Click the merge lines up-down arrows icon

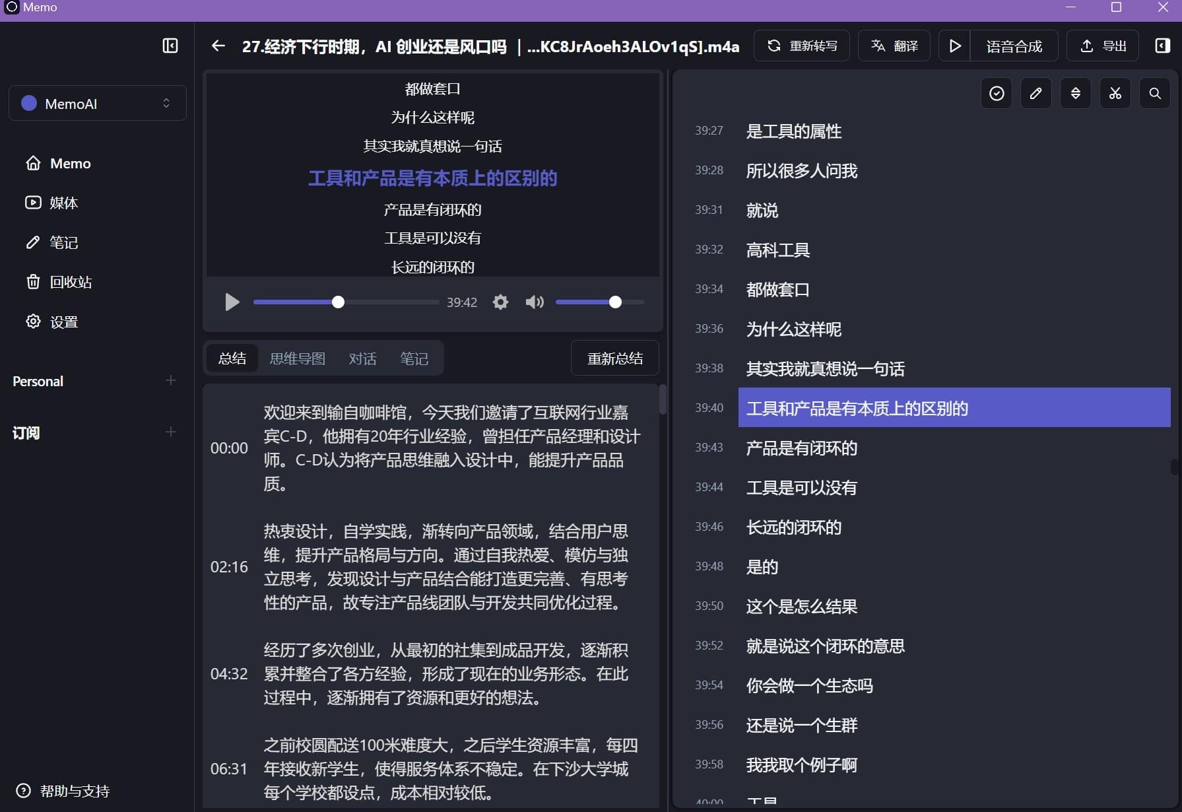pyautogui.click(x=1076, y=93)
